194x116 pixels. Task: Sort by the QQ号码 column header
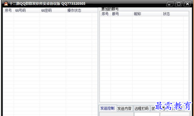[x=27, y=10]
